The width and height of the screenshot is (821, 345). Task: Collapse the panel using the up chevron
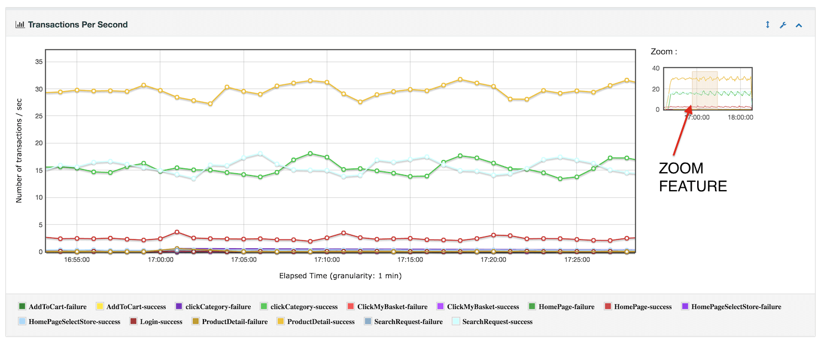click(x=798, y=25)
